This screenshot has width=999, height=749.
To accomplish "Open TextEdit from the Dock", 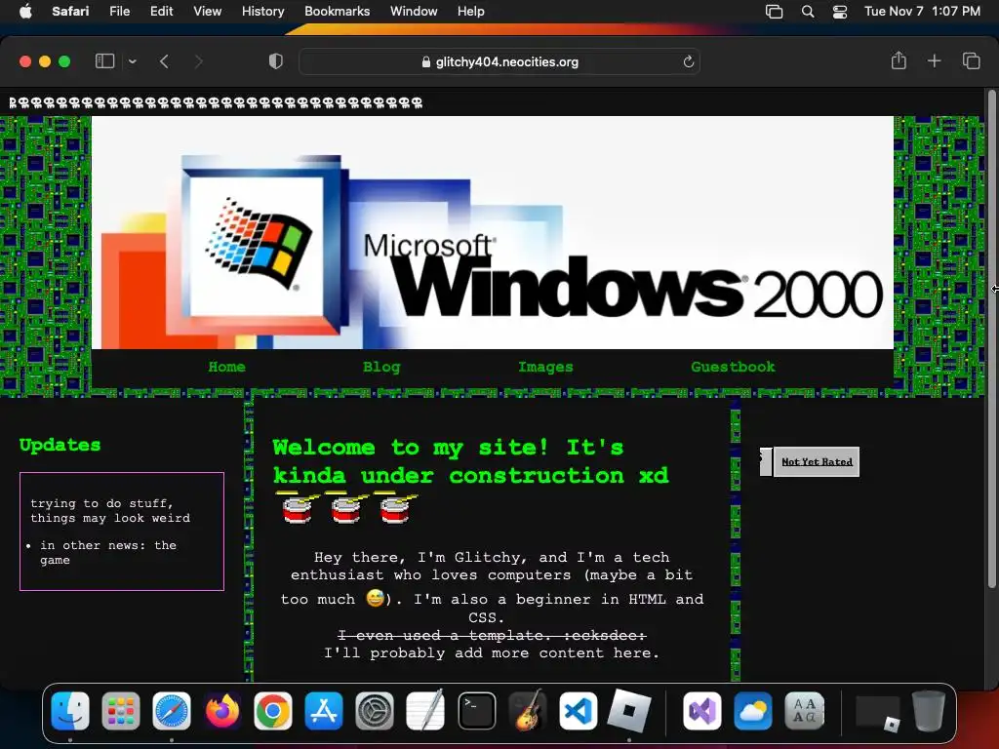I will [425, 711].
